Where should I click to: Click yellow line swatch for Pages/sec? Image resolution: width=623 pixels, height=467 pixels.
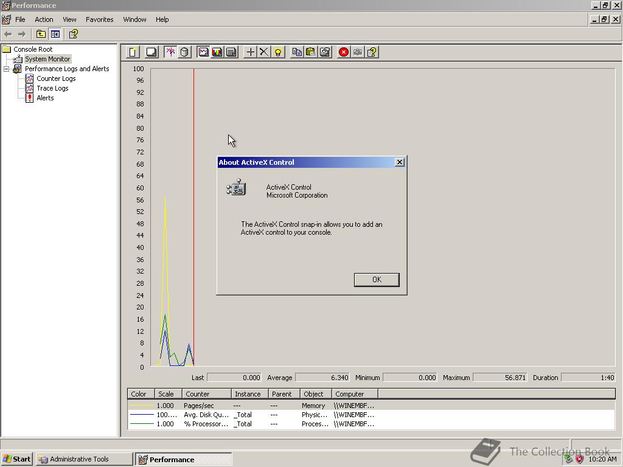click(142, 406)
